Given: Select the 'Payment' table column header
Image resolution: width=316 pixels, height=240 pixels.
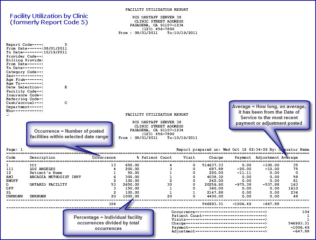Looking at the screenshot, I should click(x=243, y=158).
